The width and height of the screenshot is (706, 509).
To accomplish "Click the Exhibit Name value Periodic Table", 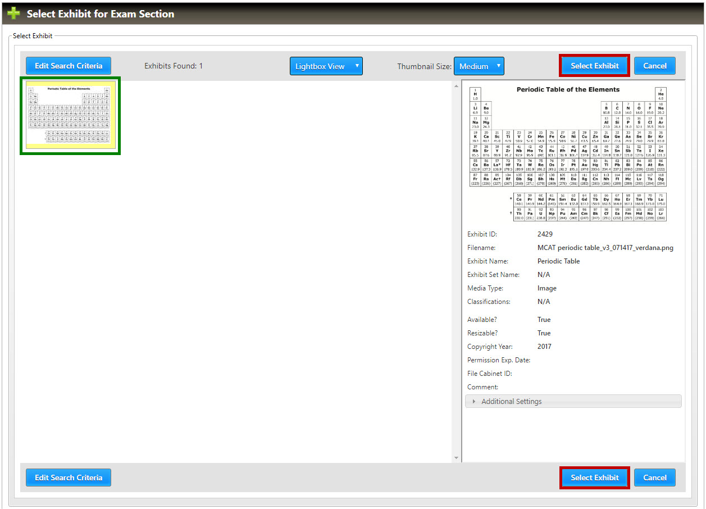I will point(558,261).
